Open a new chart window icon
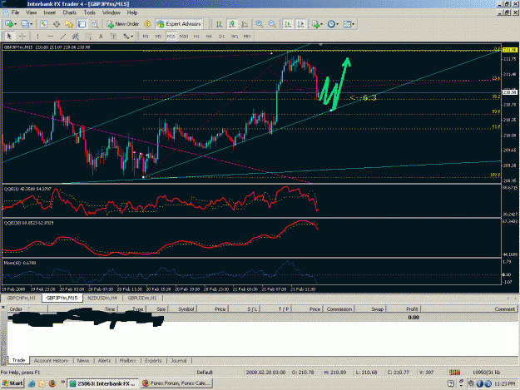Viewport: 520px width, 390px height. 9,24
